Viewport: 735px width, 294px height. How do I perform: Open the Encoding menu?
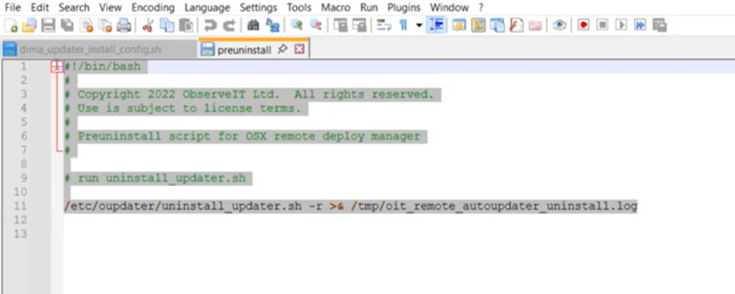[152, 7]
